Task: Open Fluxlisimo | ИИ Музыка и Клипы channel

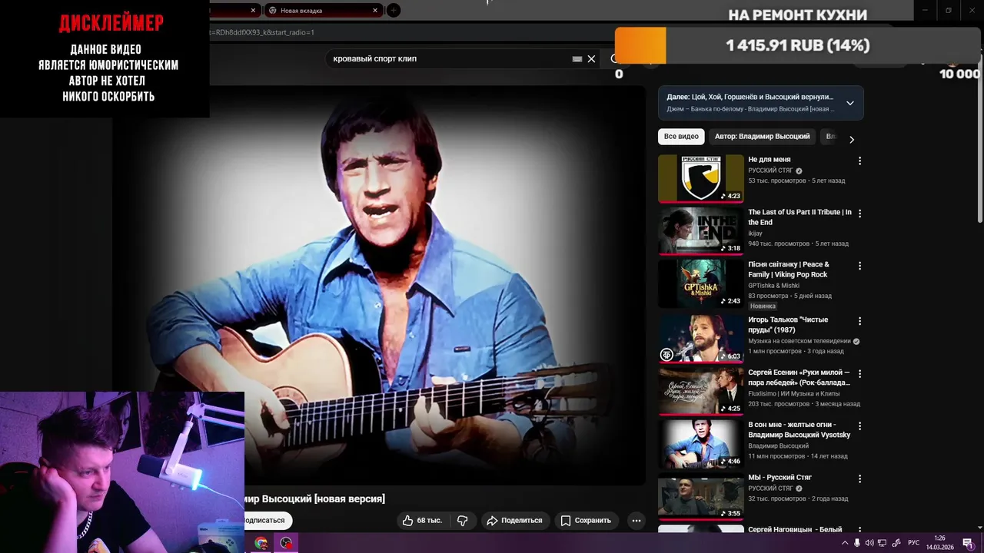Action: (x=793, y=393)
